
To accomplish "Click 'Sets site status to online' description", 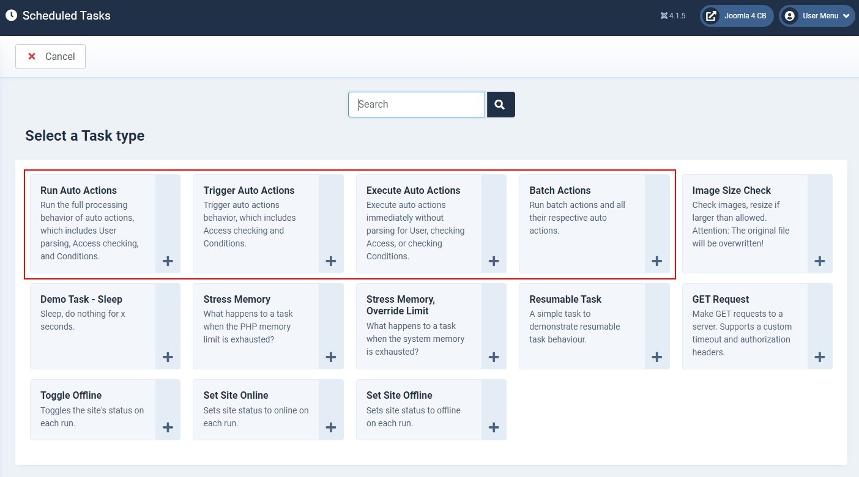I will 256,417.
